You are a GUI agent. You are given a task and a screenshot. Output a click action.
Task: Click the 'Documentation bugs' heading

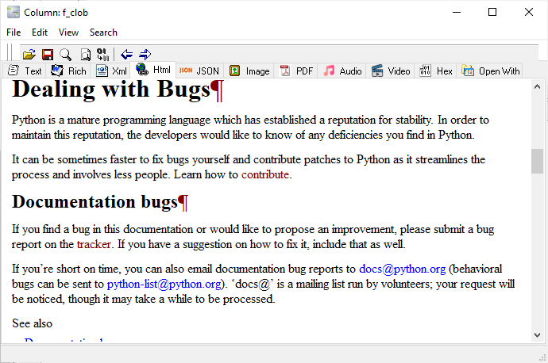coord(95,201)
